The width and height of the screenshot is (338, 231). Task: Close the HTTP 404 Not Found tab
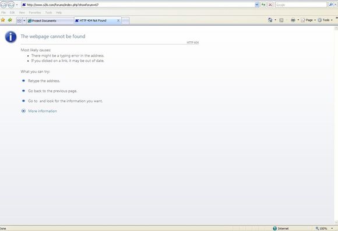pyautogui.click(x=118, y=20)
